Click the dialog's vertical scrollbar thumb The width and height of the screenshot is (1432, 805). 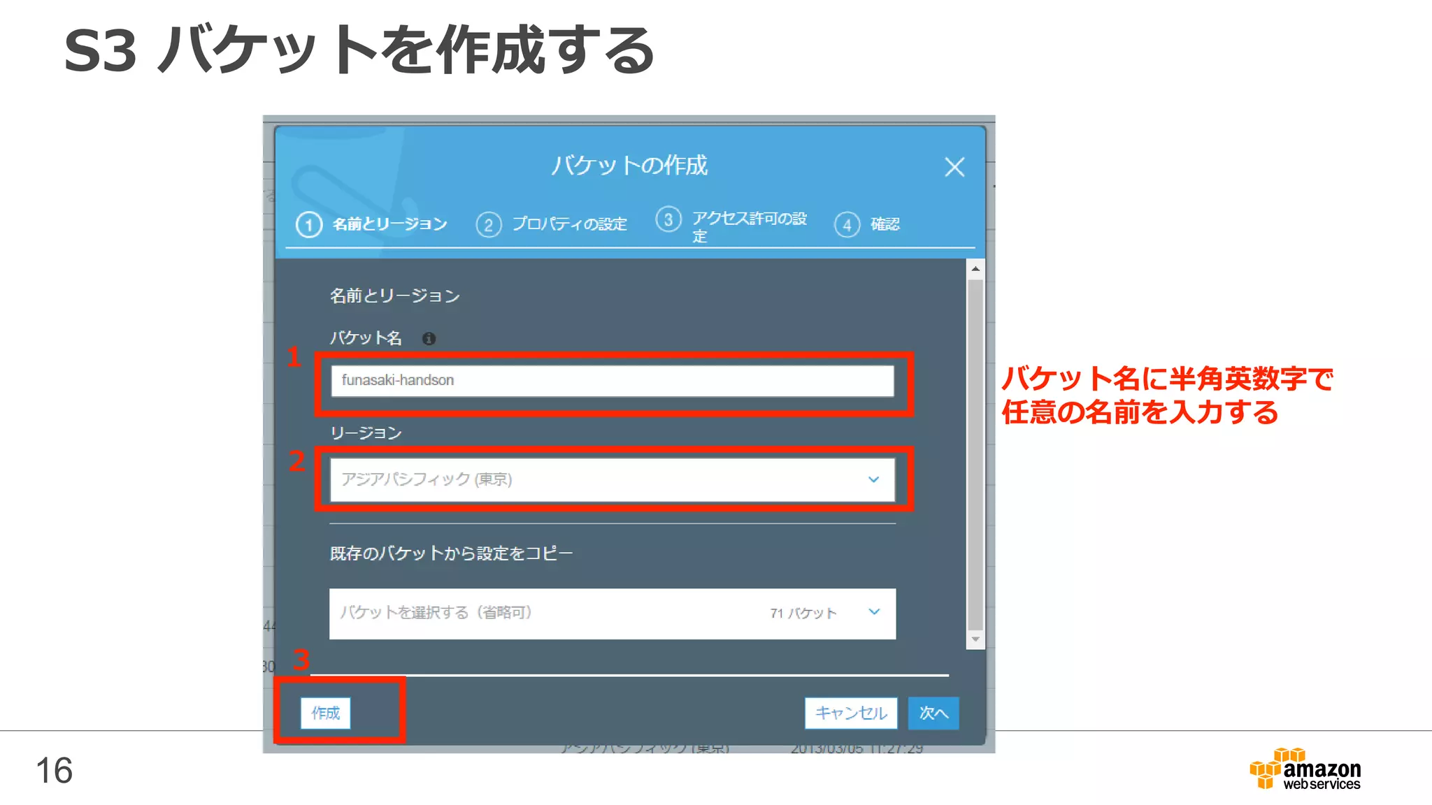point(975,454)
